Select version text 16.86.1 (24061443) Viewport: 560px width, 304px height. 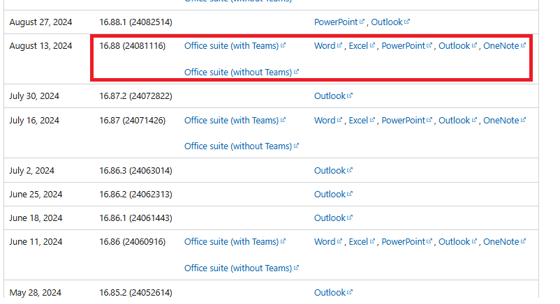pyautogui.click(x=135, y=218)
